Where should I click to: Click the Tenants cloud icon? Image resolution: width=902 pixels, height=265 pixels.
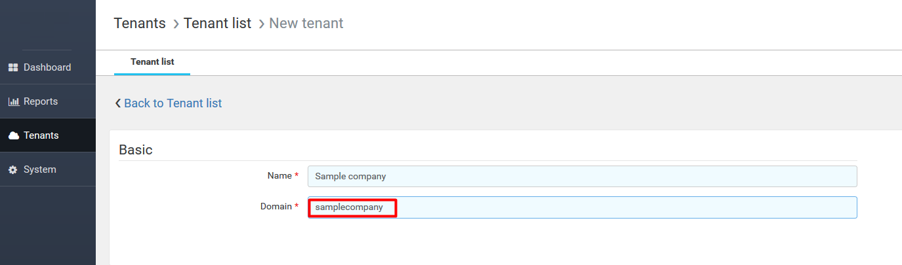tap(13, 135)
